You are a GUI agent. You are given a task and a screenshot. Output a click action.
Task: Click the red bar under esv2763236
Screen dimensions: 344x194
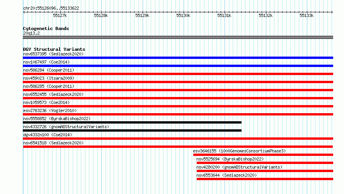178,114
